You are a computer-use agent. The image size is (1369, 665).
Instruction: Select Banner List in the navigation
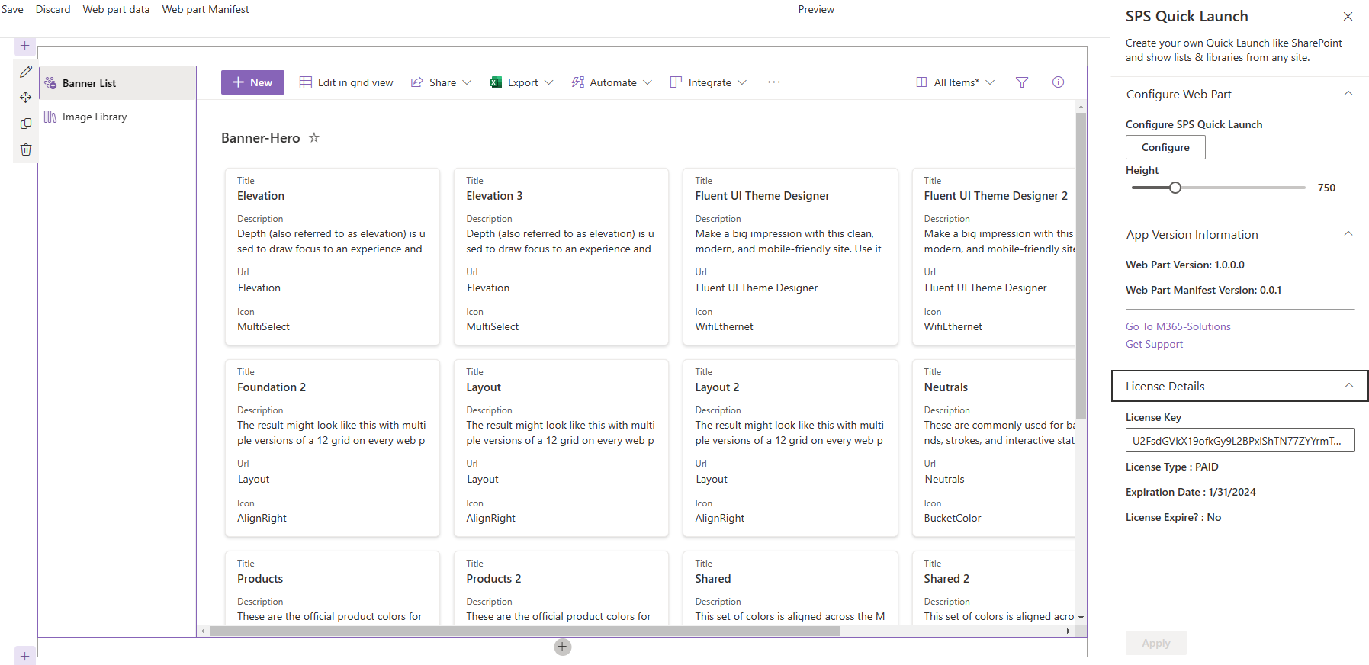(x=117, y=83)
